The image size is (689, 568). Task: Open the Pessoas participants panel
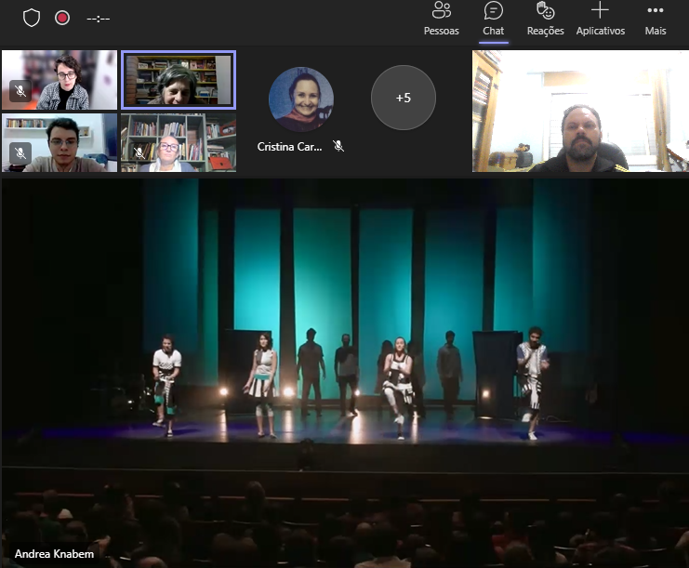coord(441,20)
